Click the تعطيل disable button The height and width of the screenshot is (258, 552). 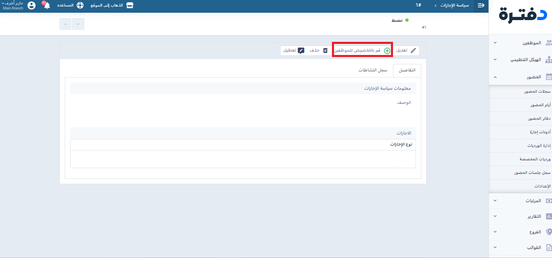tap(294, 50)
